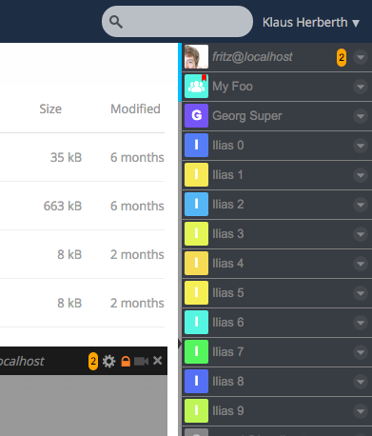Screen dimensions: 372x436
Task: Expand options for Ilias 5
Action: pos(361,293)
